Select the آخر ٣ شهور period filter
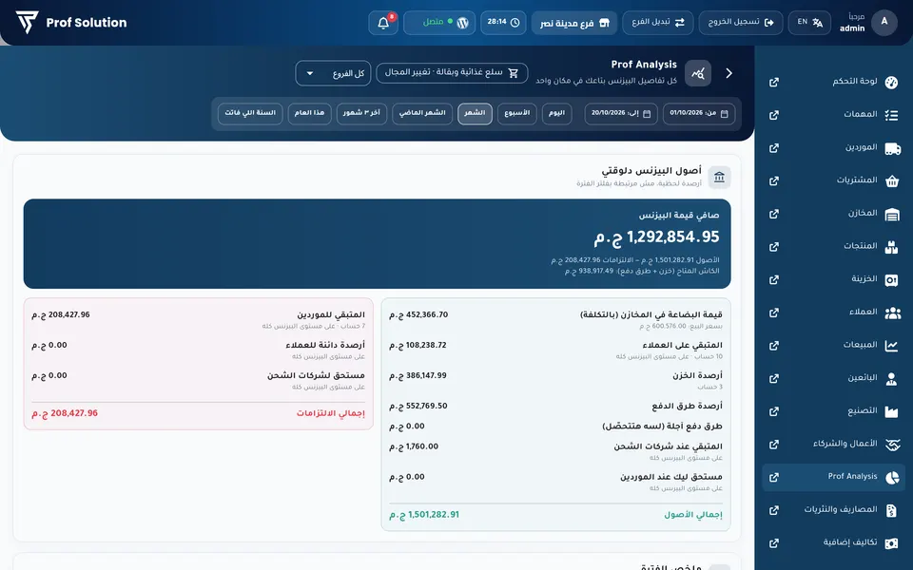 361,113
